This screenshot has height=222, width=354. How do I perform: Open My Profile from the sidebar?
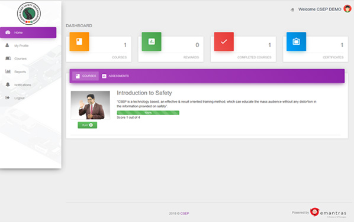21,45
